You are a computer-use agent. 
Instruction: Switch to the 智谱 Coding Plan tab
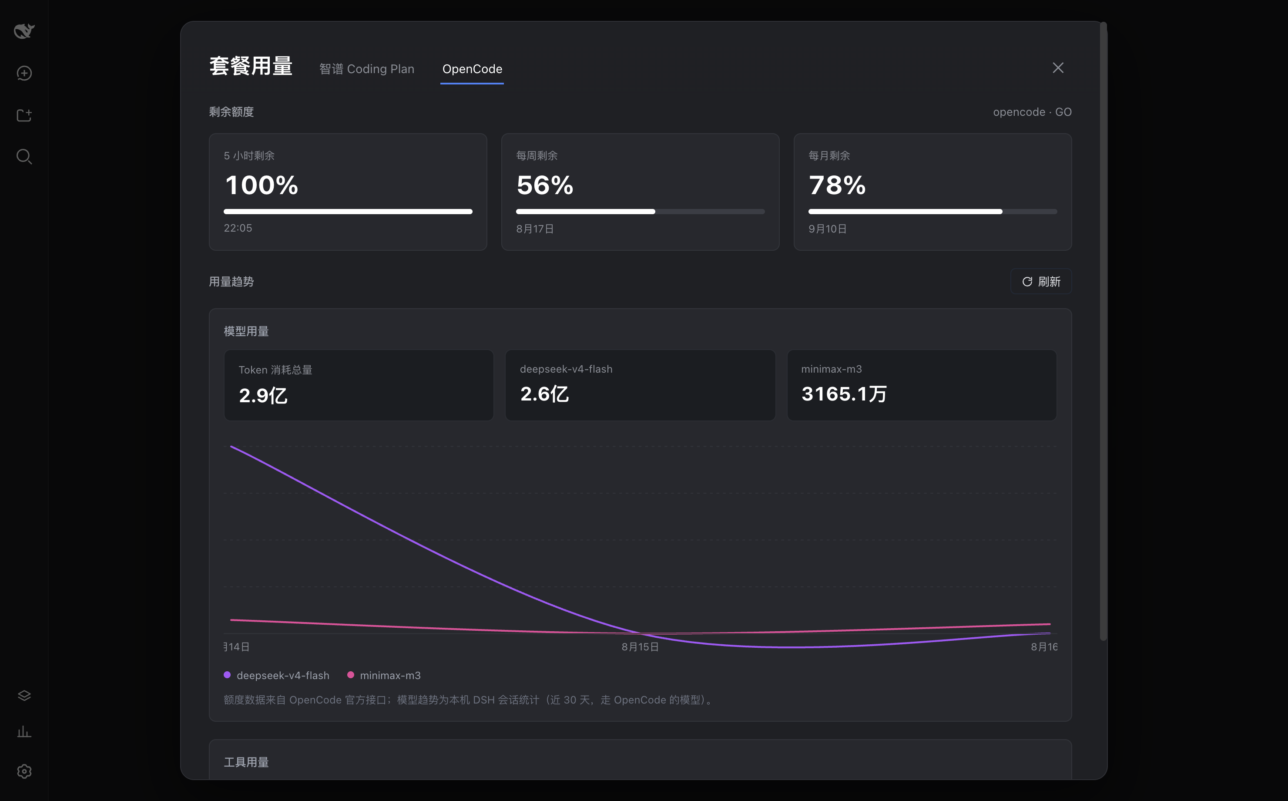click(366, 69)
